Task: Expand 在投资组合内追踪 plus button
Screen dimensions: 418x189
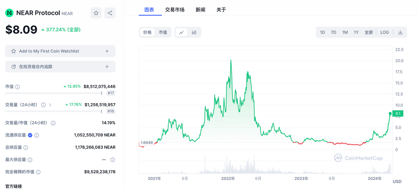Action: coord(107,67)
